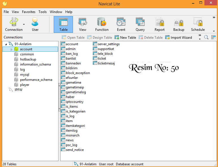
Task: Select the common database
Action: coord(27,54)
